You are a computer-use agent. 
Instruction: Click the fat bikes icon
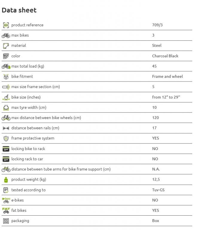click(x=6, y=211)
